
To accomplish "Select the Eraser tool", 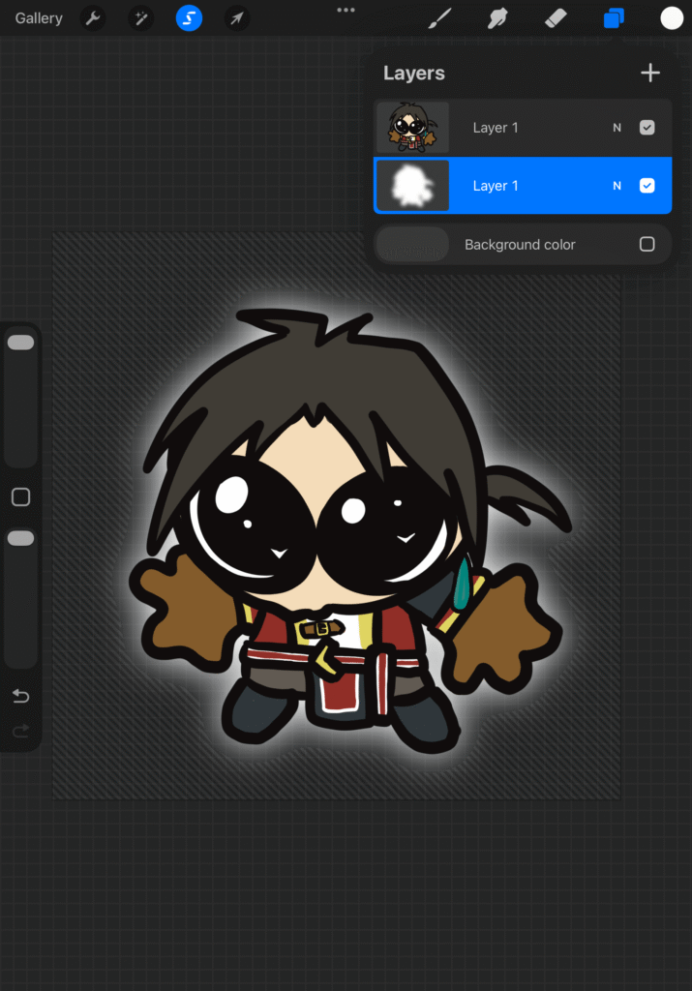I will (x=556, y=18).
